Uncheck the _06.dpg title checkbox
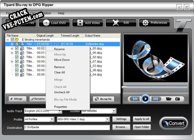 point(17,53)
